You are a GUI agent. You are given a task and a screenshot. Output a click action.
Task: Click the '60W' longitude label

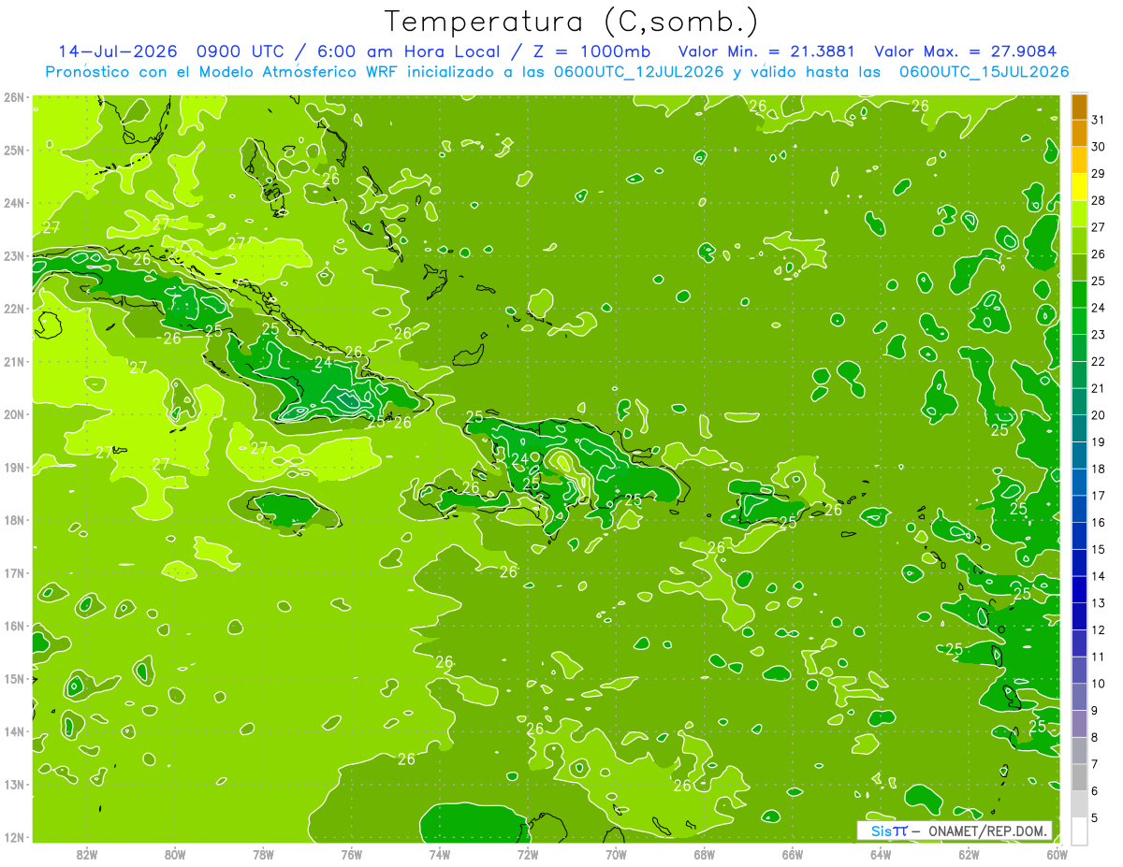[1057, 854]
